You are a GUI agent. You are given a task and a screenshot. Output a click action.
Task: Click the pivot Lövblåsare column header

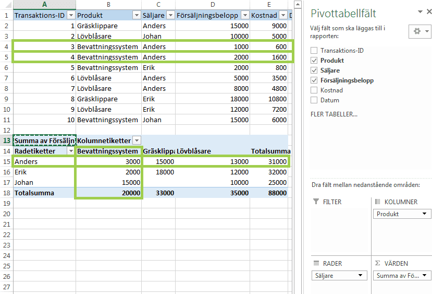[213, 151]
